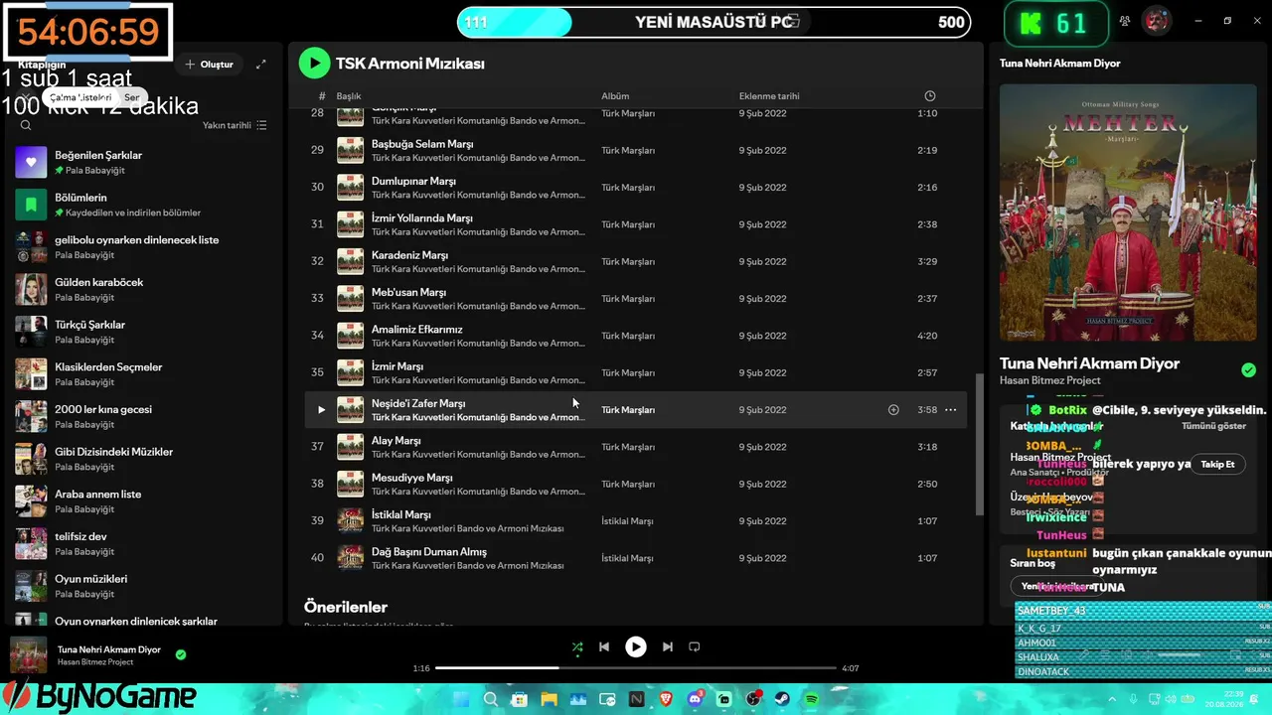
Task: Select the Karadeniz Marşı track
Action: click(635, 261)
